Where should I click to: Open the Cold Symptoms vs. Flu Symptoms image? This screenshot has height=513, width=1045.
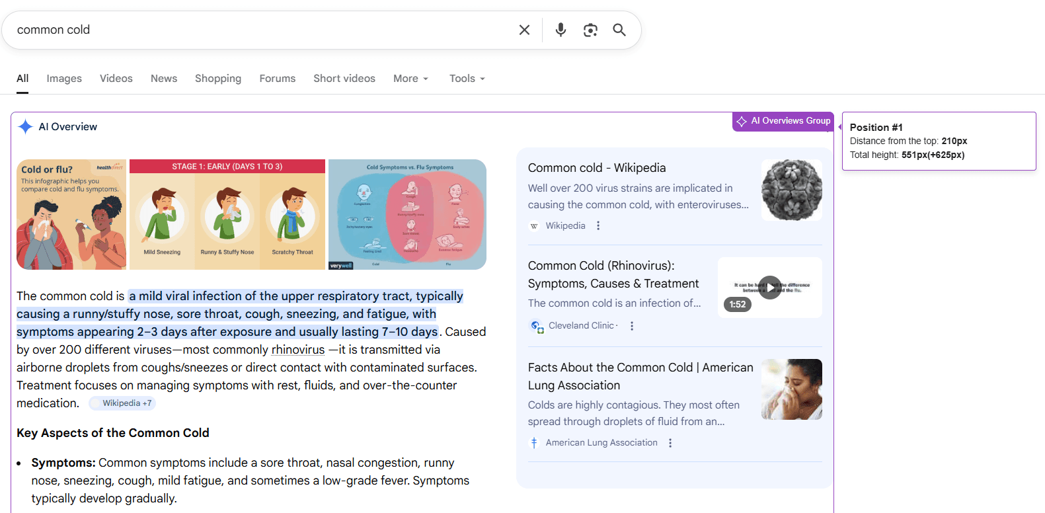407,214
